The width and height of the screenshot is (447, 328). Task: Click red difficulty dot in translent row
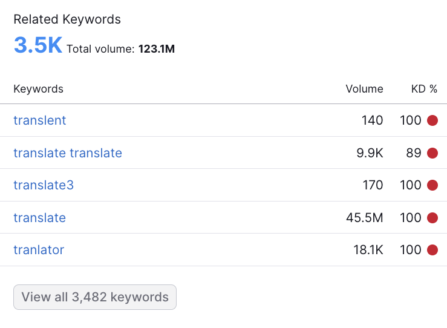click(x=432, y=120)
